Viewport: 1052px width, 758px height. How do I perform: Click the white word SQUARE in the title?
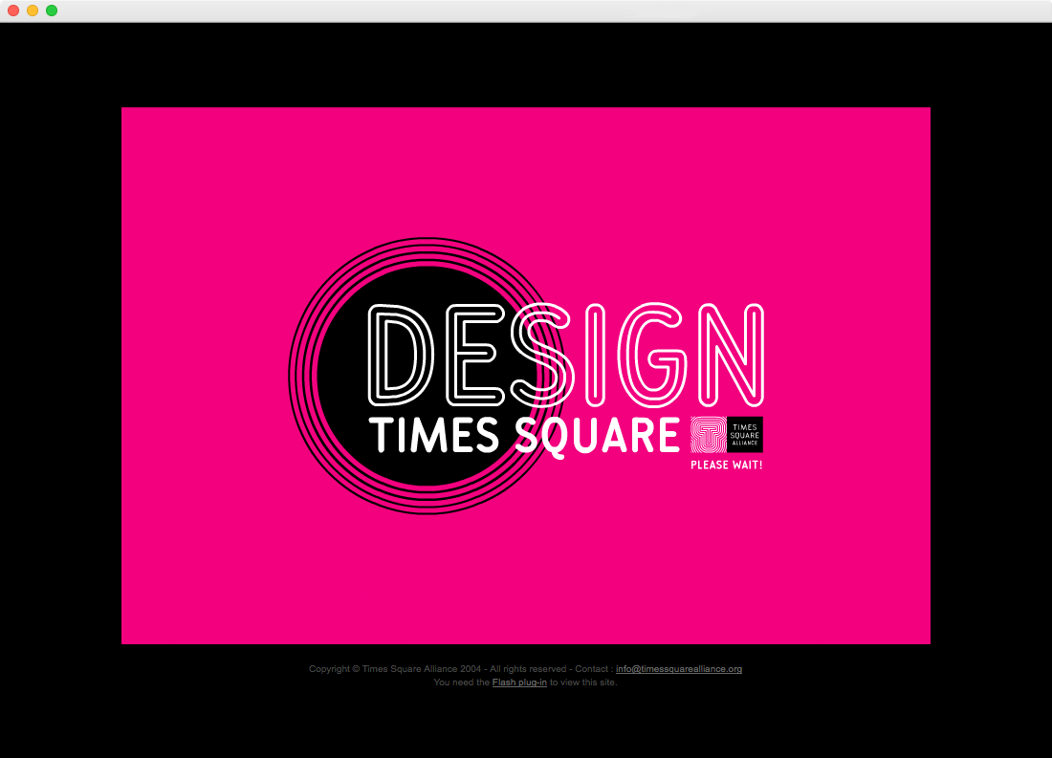click(x=597, y=436)
